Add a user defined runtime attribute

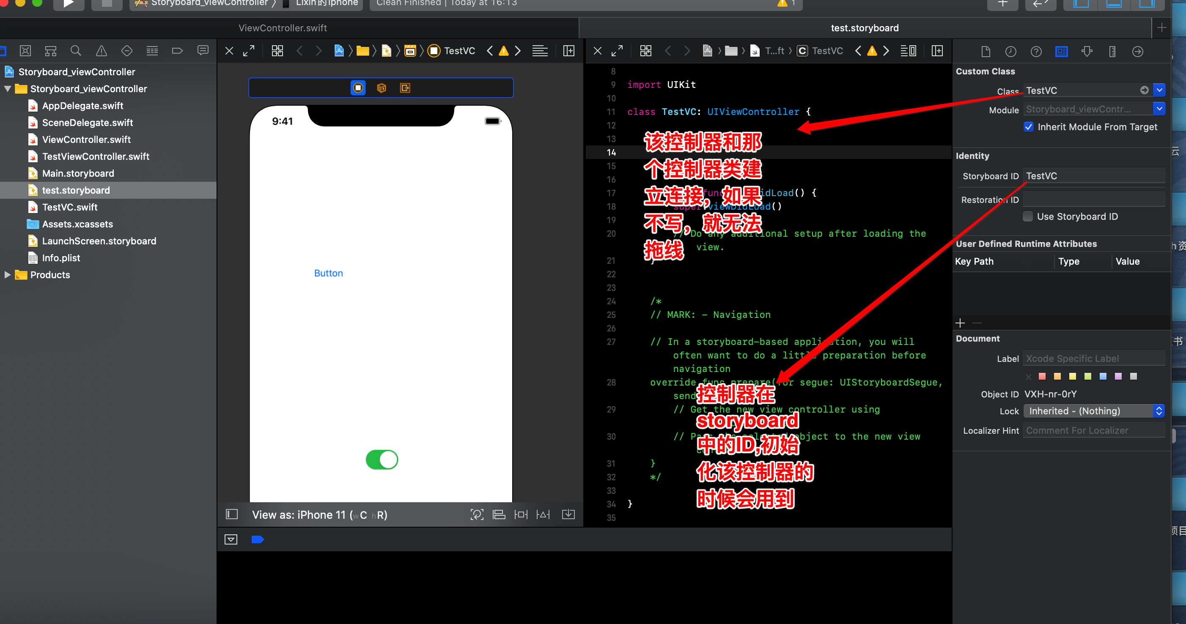961,323
